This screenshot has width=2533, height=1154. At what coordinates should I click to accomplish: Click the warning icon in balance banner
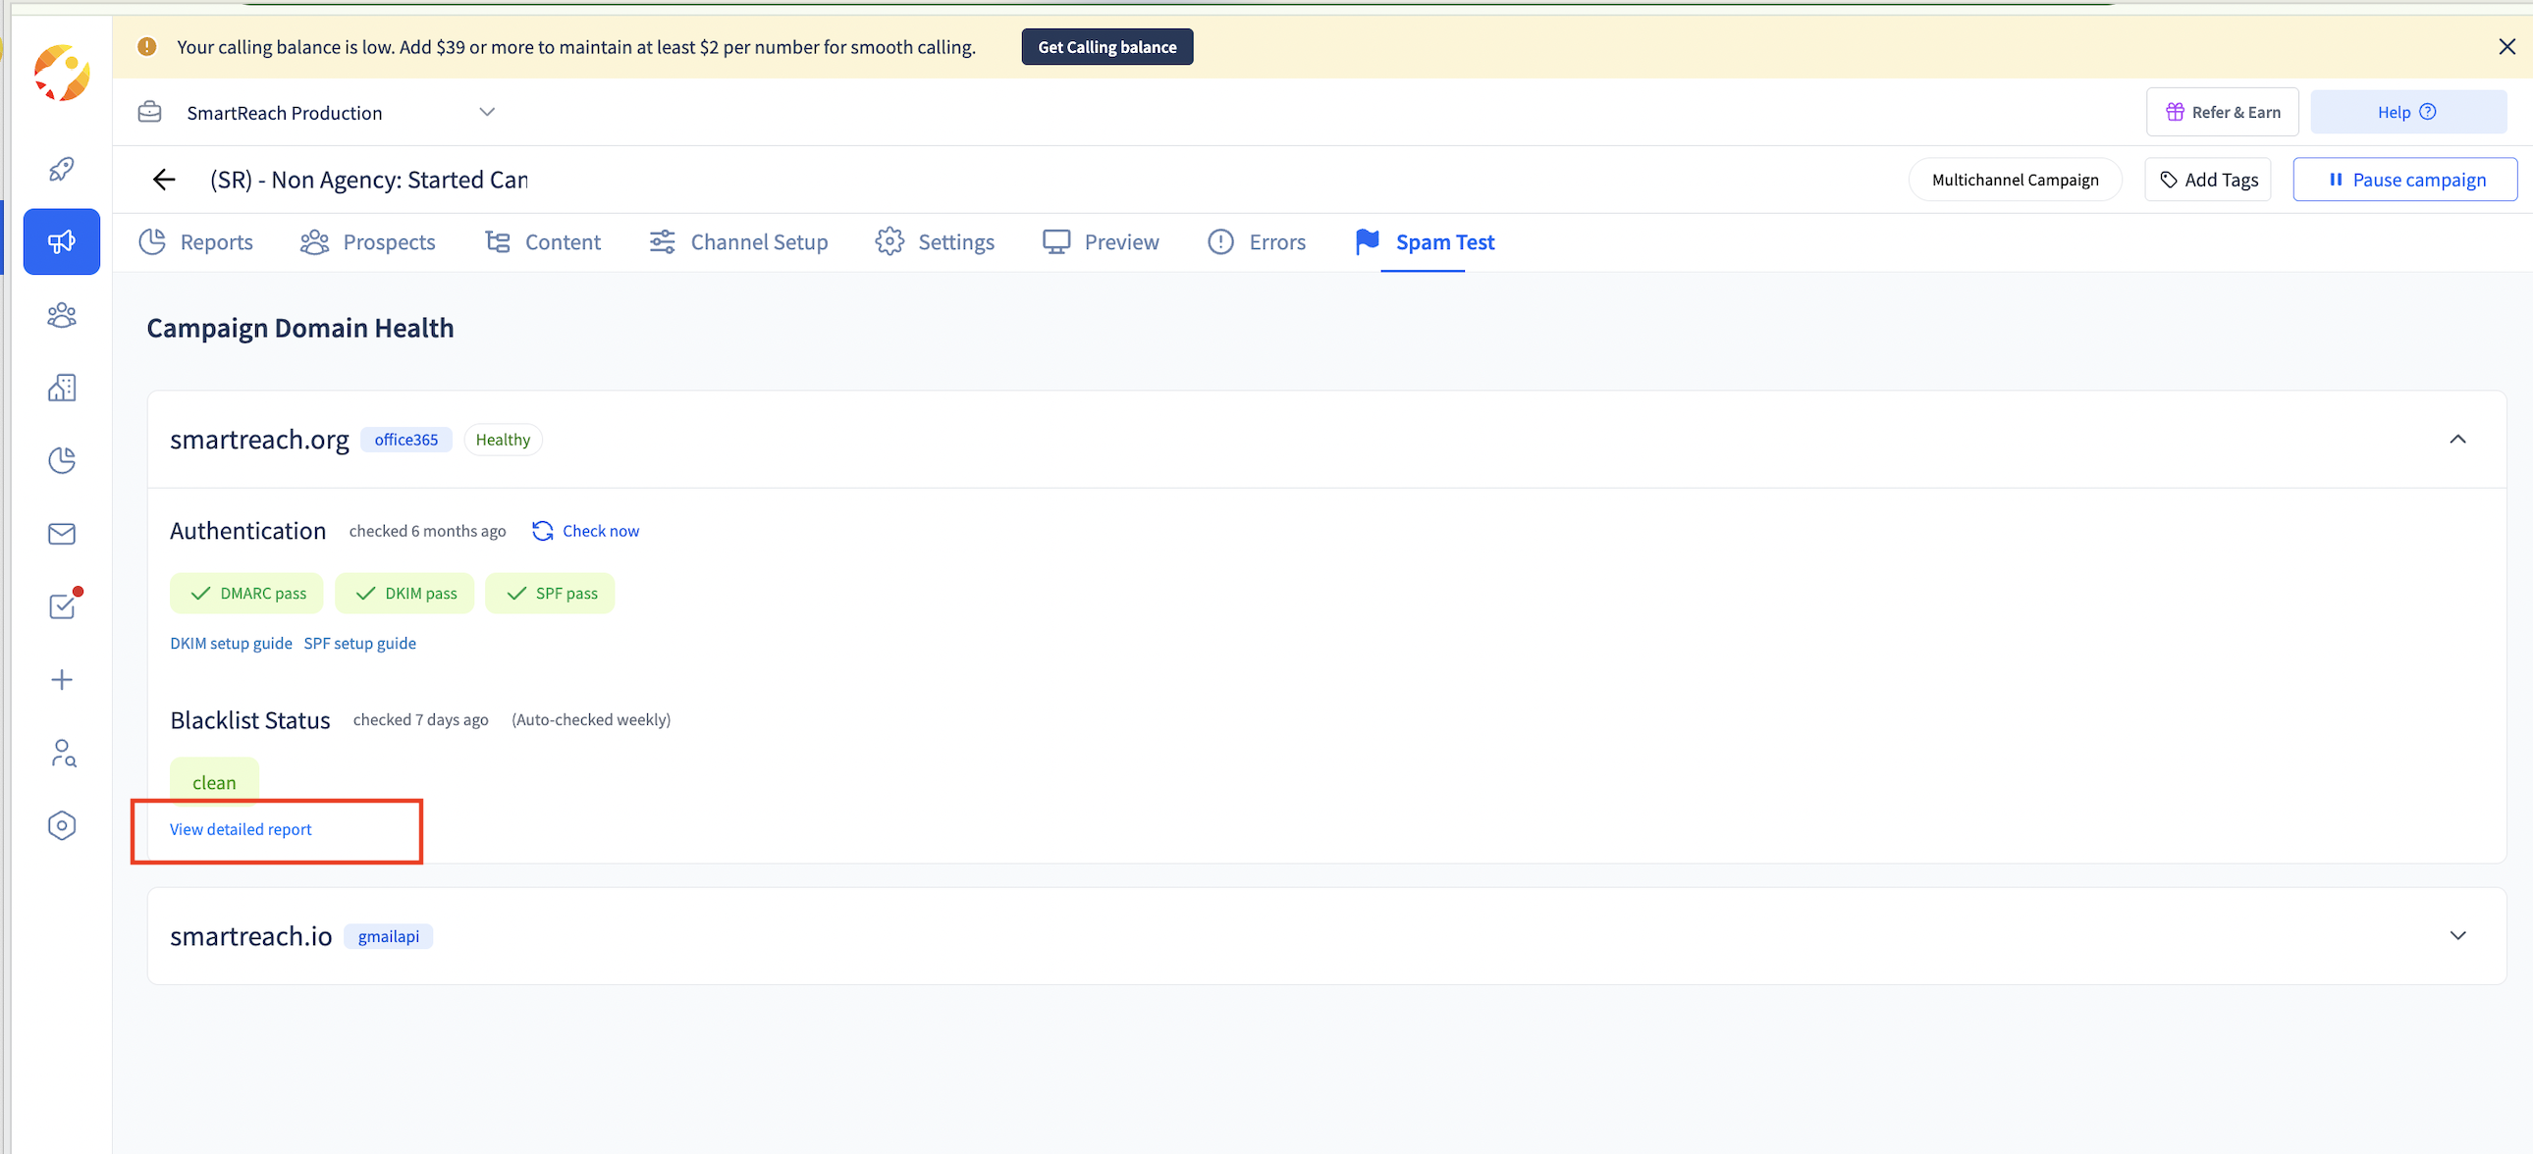[146, 46]
